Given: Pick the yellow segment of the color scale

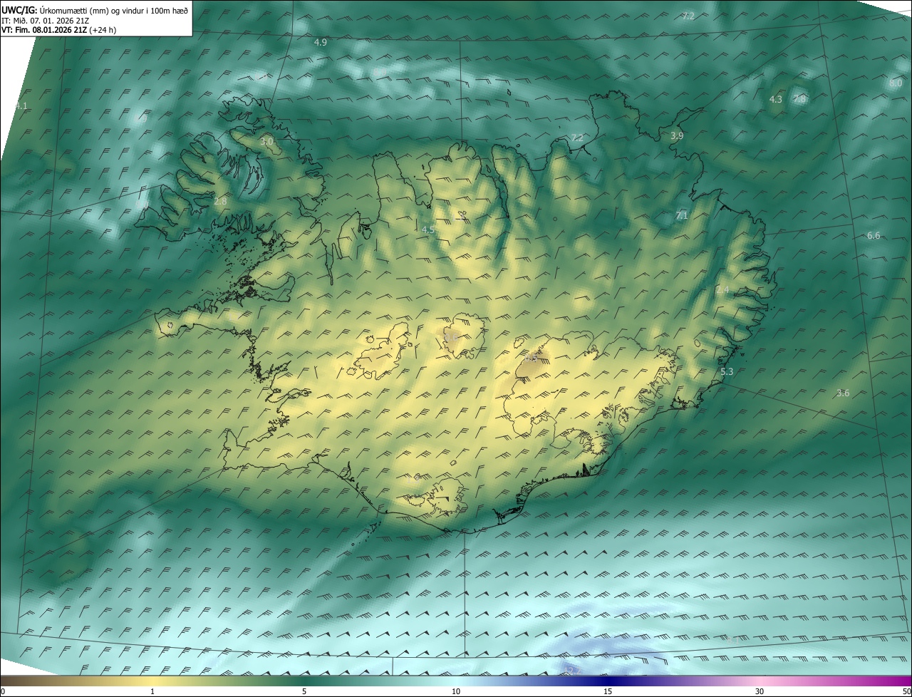Looking at the screenshot, I should [x=153, y=681].
